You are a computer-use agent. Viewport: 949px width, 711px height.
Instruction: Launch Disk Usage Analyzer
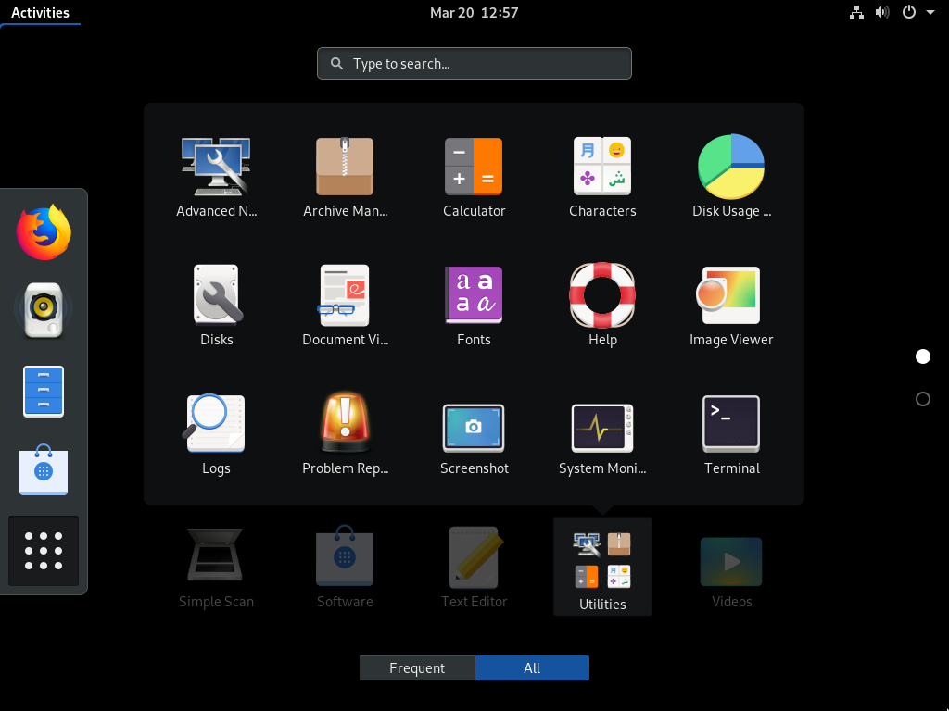[731, 177]
